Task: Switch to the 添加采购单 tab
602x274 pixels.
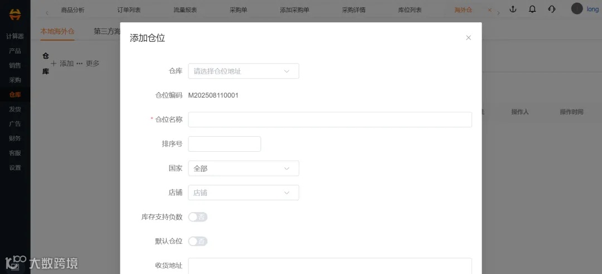Action: click(x=294, y=10)
